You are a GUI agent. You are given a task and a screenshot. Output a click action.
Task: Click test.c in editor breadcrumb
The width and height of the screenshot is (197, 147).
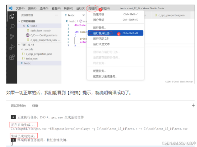tap(73, 21)
